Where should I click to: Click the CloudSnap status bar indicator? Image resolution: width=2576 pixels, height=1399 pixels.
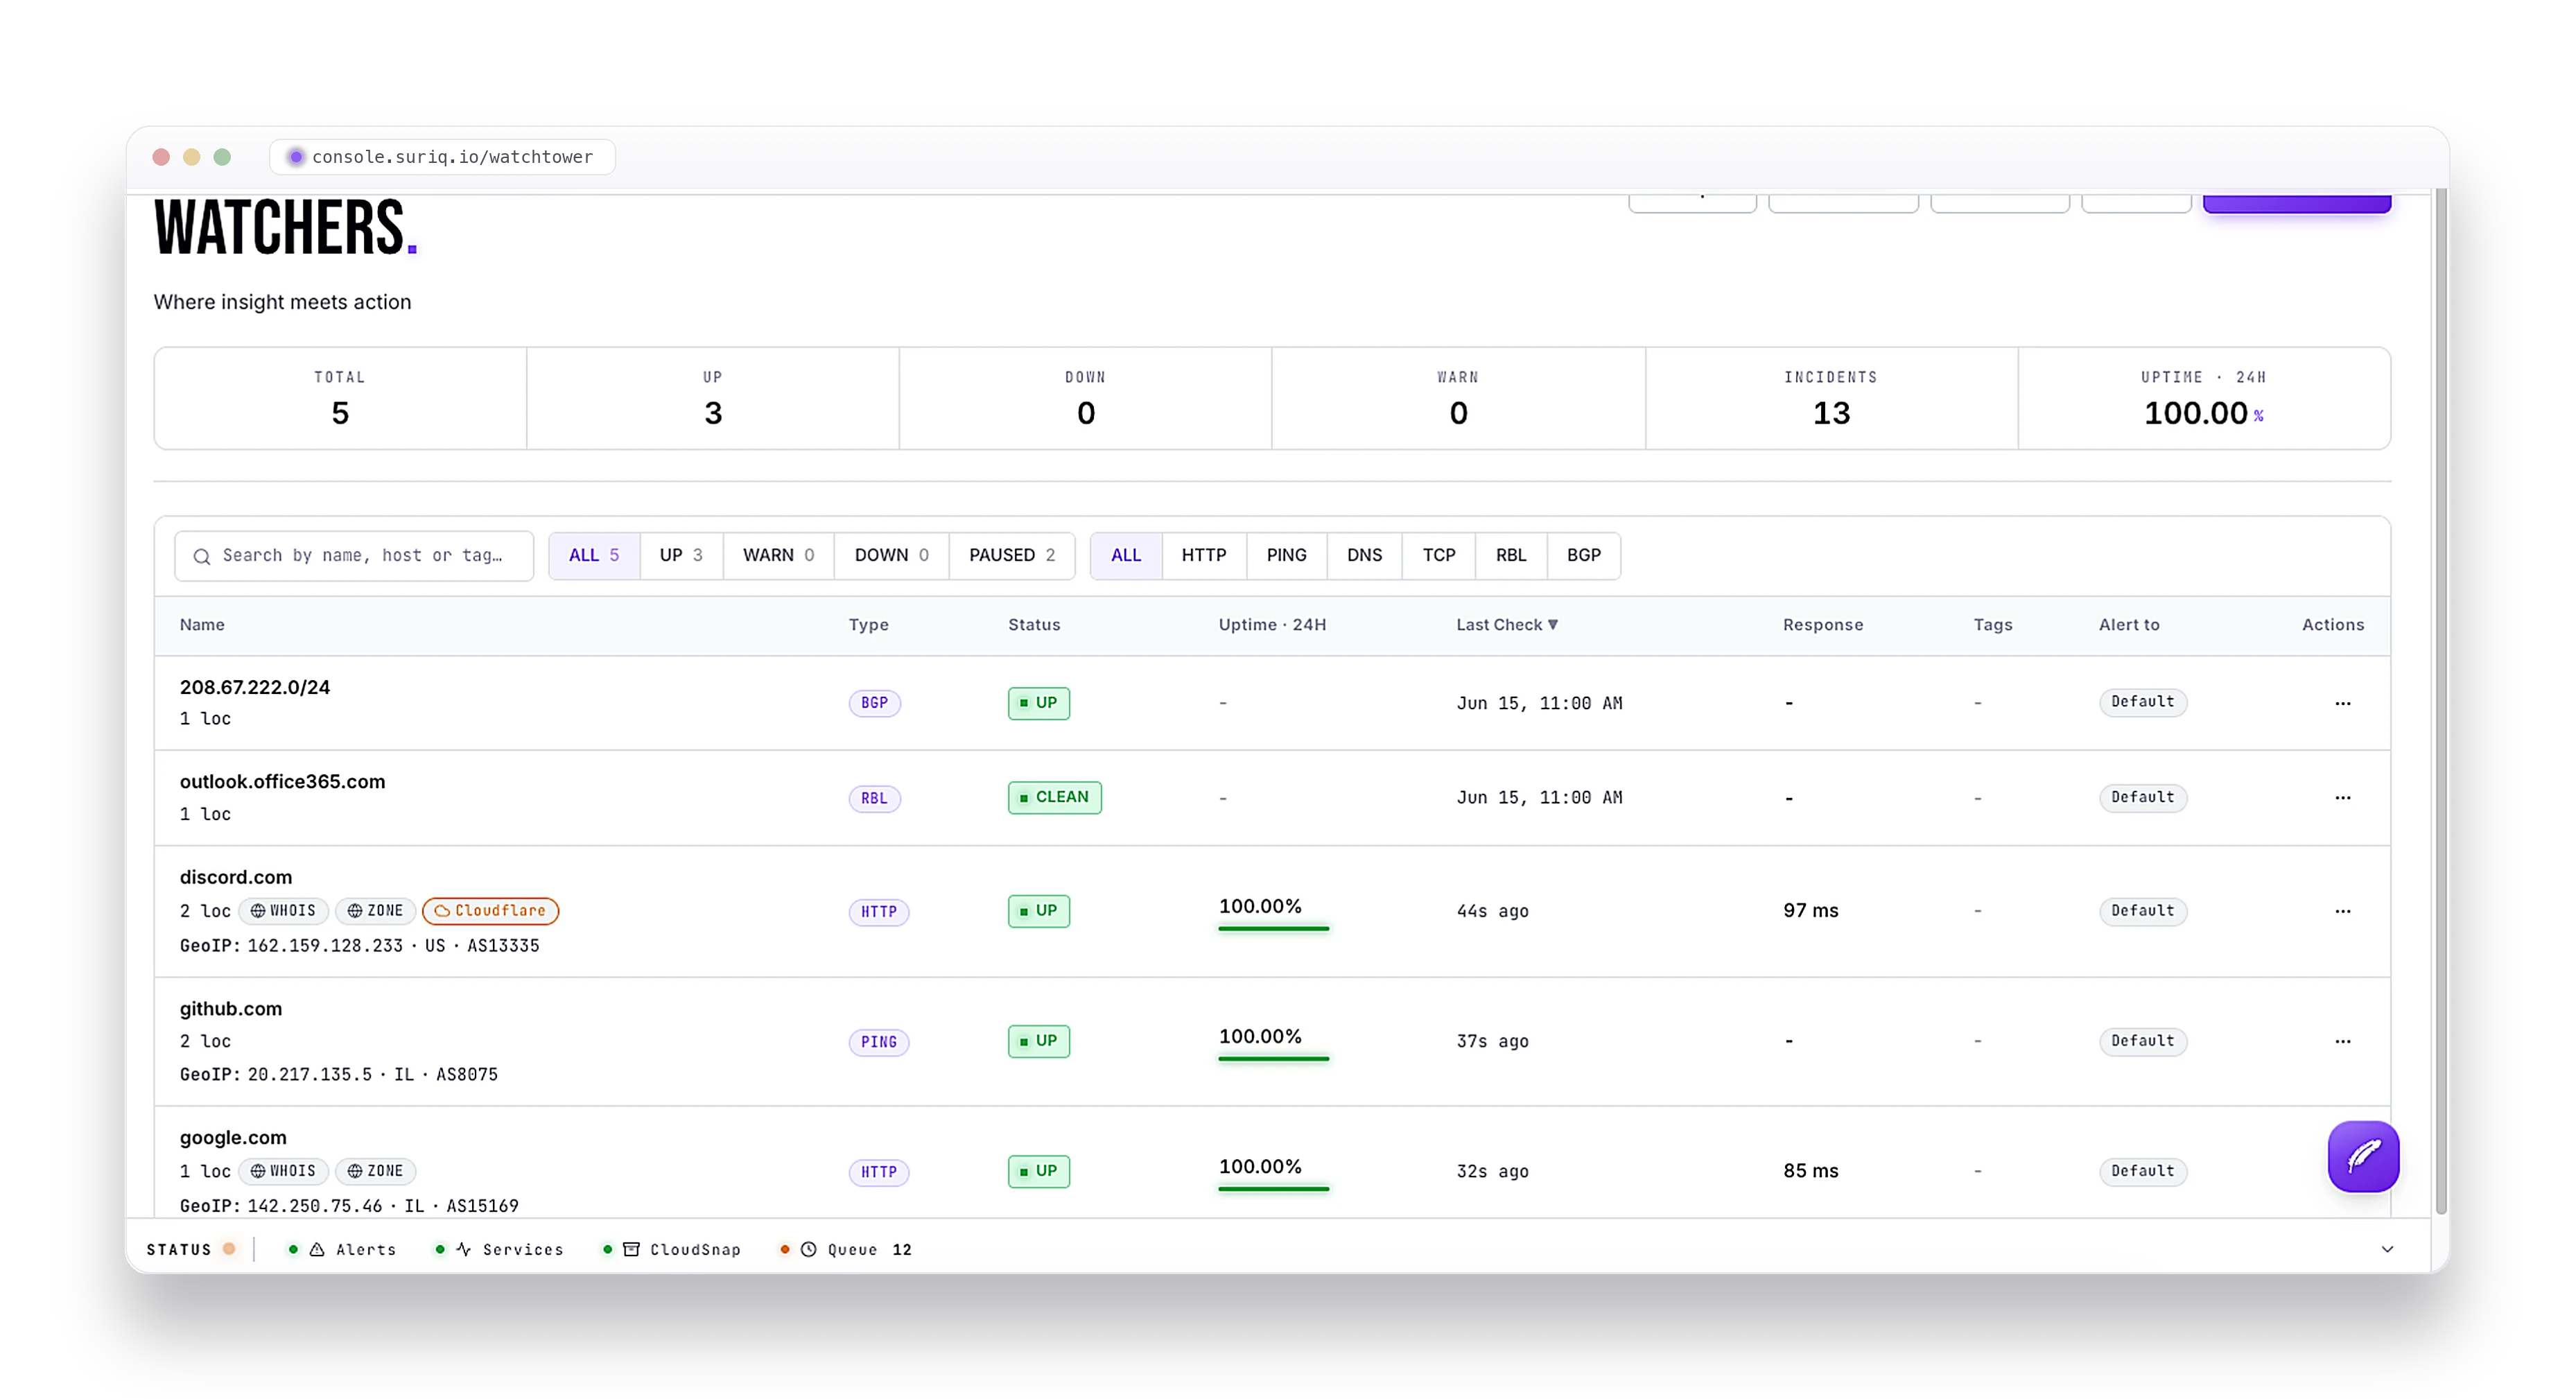(672, 1249)
